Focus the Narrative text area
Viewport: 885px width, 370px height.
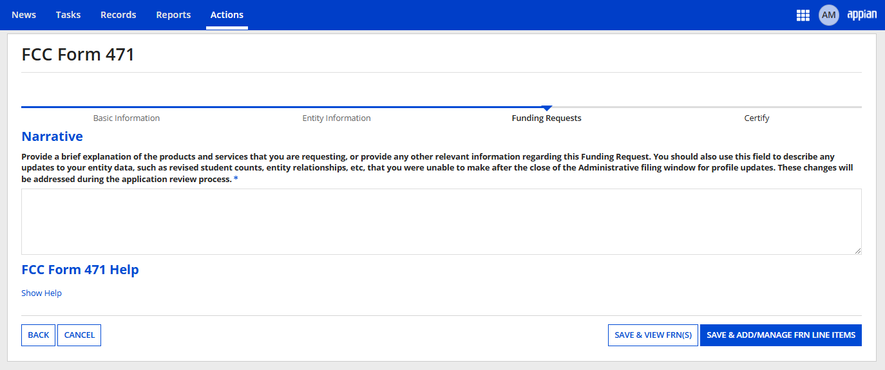[x=441, y=221]
